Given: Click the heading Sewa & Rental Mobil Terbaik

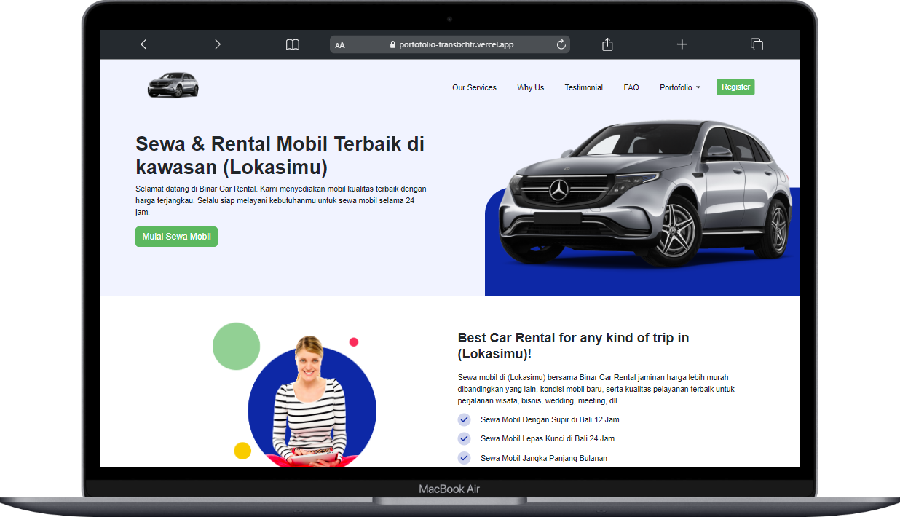Looking at the screenshot, I should (280, 155).
